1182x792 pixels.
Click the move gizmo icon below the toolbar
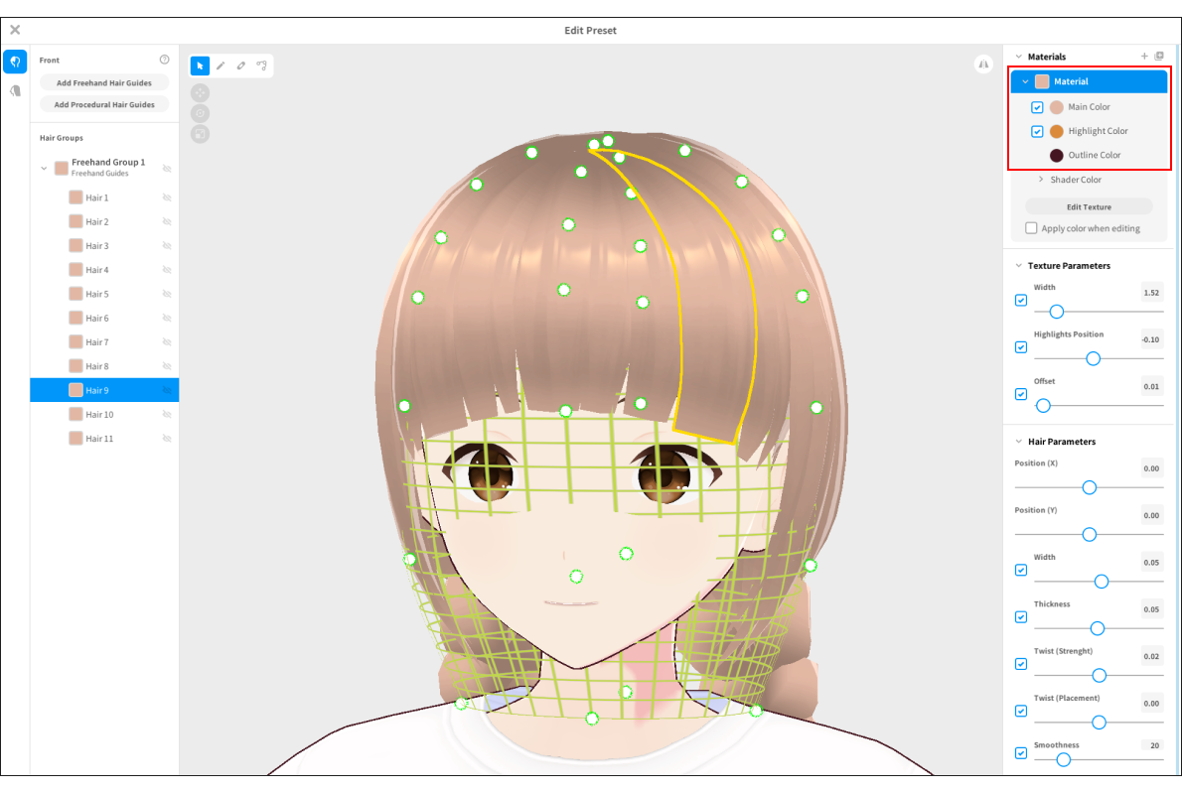201,91
